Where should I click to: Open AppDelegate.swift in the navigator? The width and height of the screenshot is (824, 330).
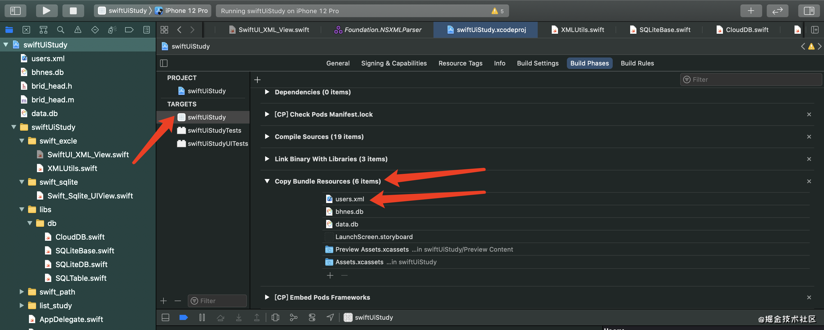click(71, 319)
